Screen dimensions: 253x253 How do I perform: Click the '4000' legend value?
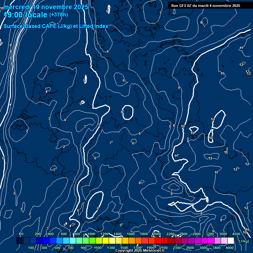coord(229,248)
